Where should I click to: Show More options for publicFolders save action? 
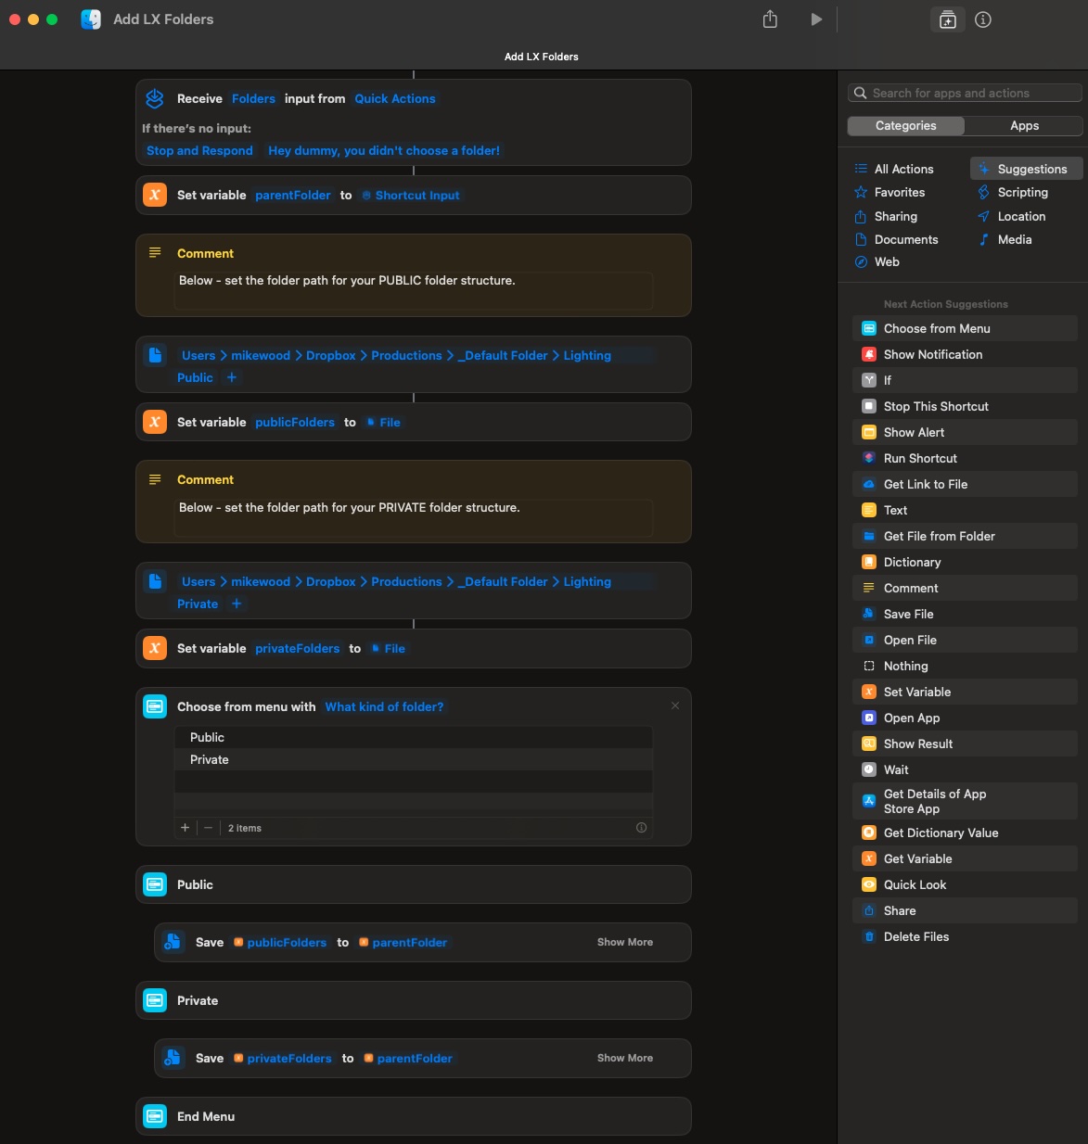[625, 942]
